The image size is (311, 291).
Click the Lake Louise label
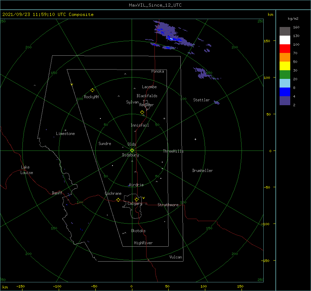pos(27,170)
